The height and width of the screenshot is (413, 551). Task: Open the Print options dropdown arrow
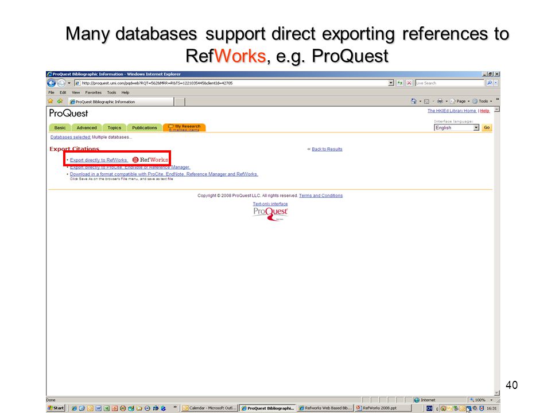pyautogui.click(x=447, y=101)
